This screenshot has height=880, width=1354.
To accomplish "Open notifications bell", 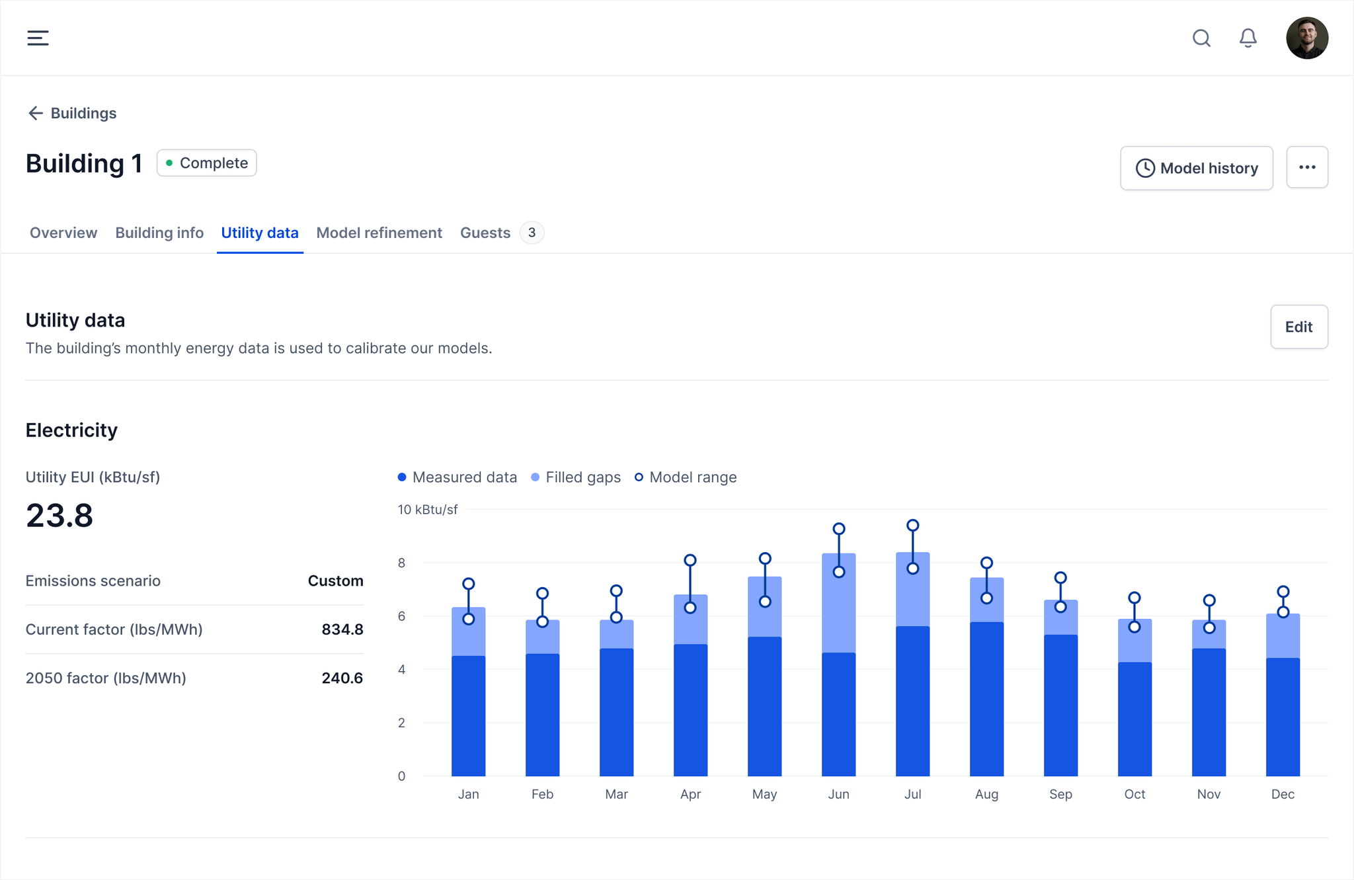I will pos(1248,38).
